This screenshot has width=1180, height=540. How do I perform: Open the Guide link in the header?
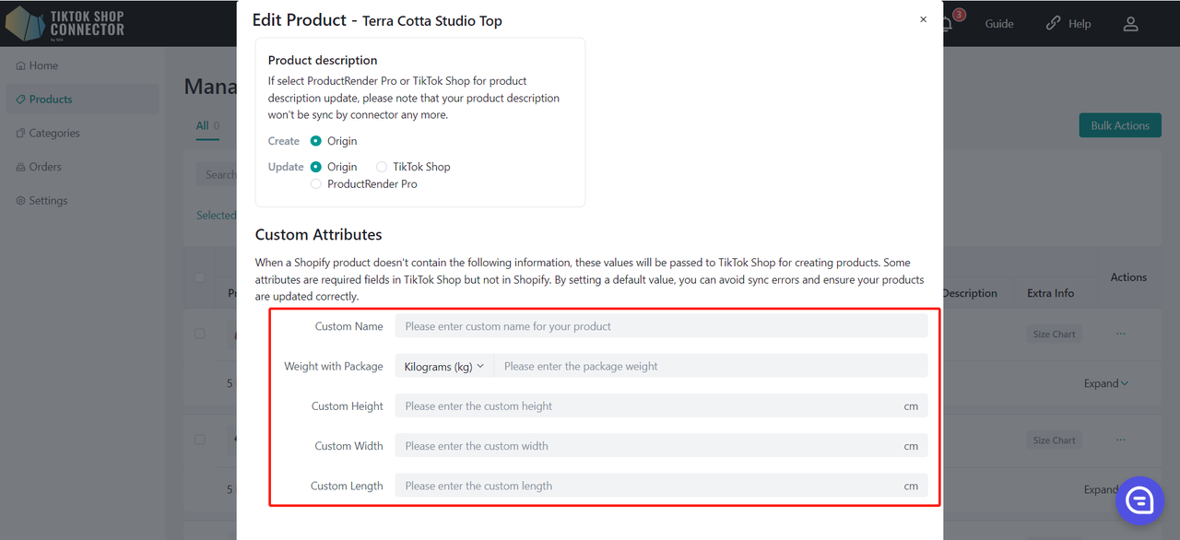click(998, 24)
